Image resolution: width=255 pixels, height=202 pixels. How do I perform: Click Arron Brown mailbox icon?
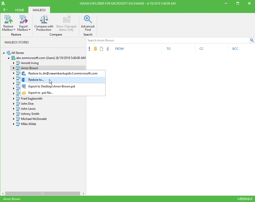[x=18, y=68]
